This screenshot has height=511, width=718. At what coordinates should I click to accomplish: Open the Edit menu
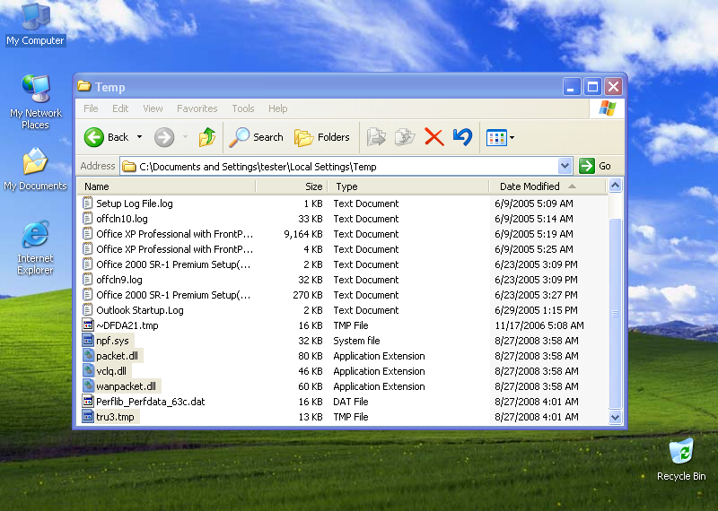(x=120, y=108)
